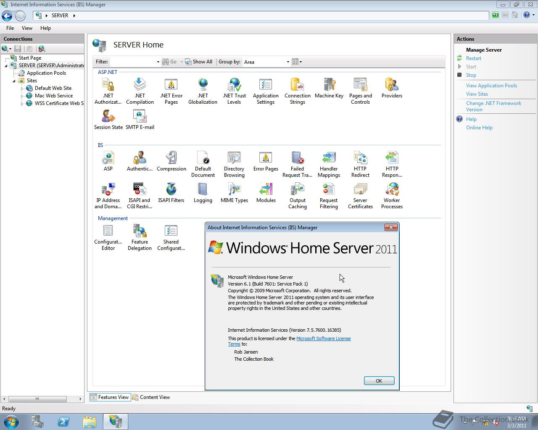Open .NET Trust Levels feature

coord(234,91)
